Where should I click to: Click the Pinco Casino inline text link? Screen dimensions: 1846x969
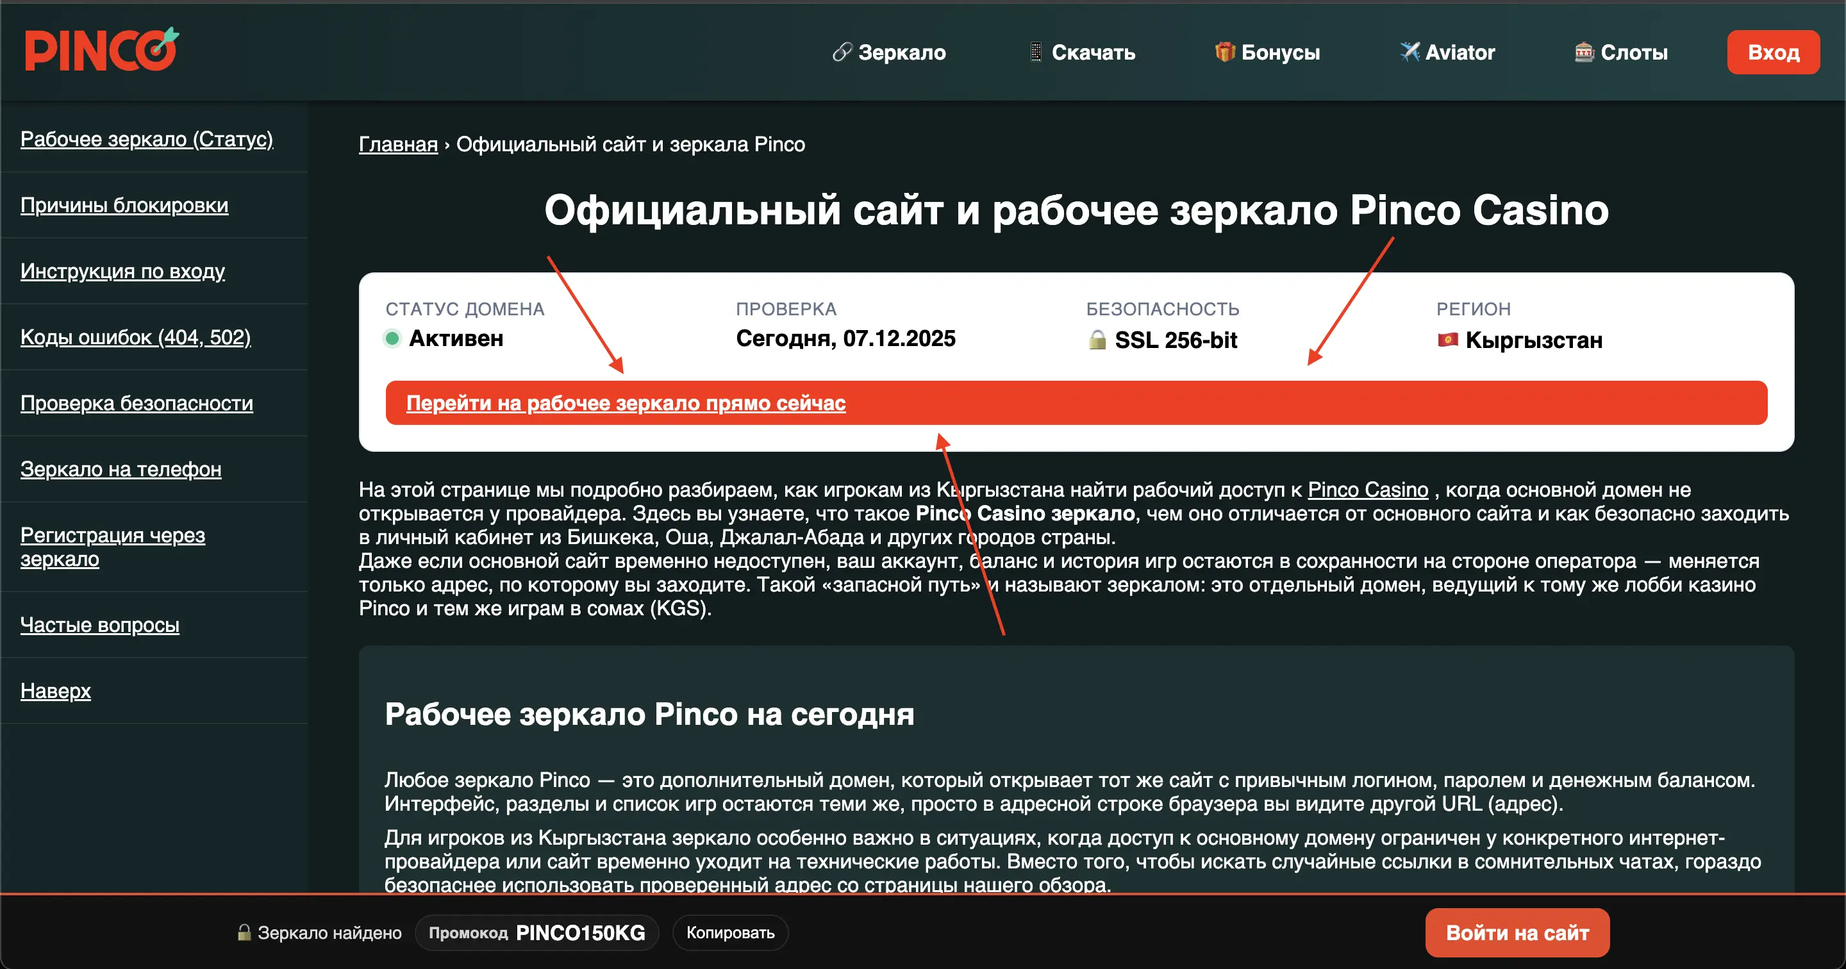pyautogui.click(x=1367, y=490)
